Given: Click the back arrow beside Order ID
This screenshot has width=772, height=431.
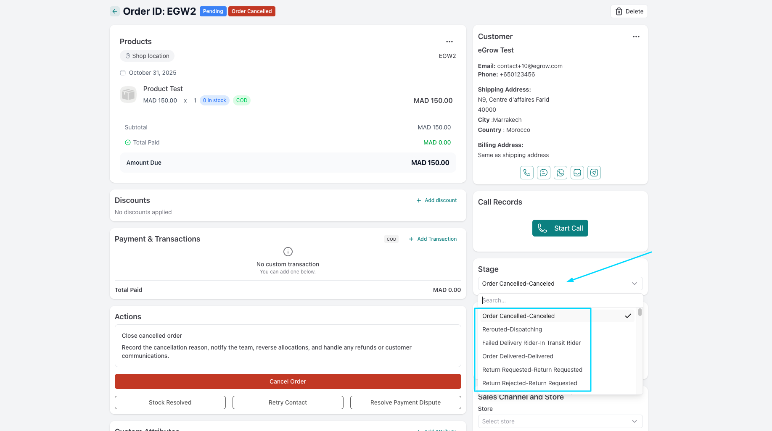Looking at the screenshot, I should pyautogui.click(x=115, y=11).
